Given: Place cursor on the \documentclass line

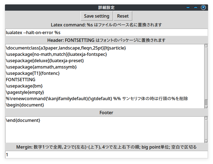Looking at the screenshot, I should point(66,48).
